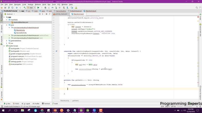Open the File menu
Screen dimensions: 202x113
click(2, 4)
